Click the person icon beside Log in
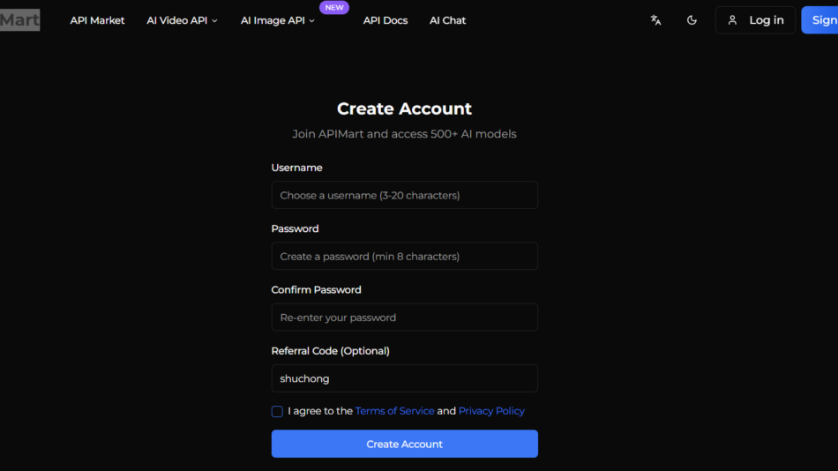 [x=732, y=20]
